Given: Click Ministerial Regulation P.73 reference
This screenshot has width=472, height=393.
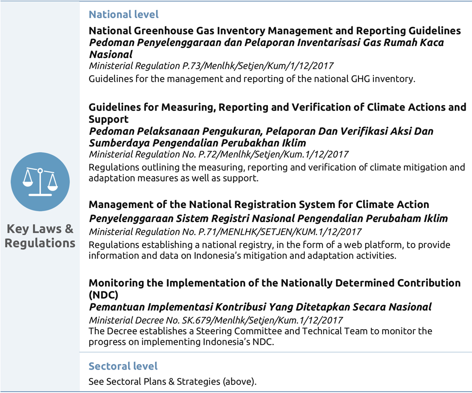Looking at the screenshot, I should [211, 66].
